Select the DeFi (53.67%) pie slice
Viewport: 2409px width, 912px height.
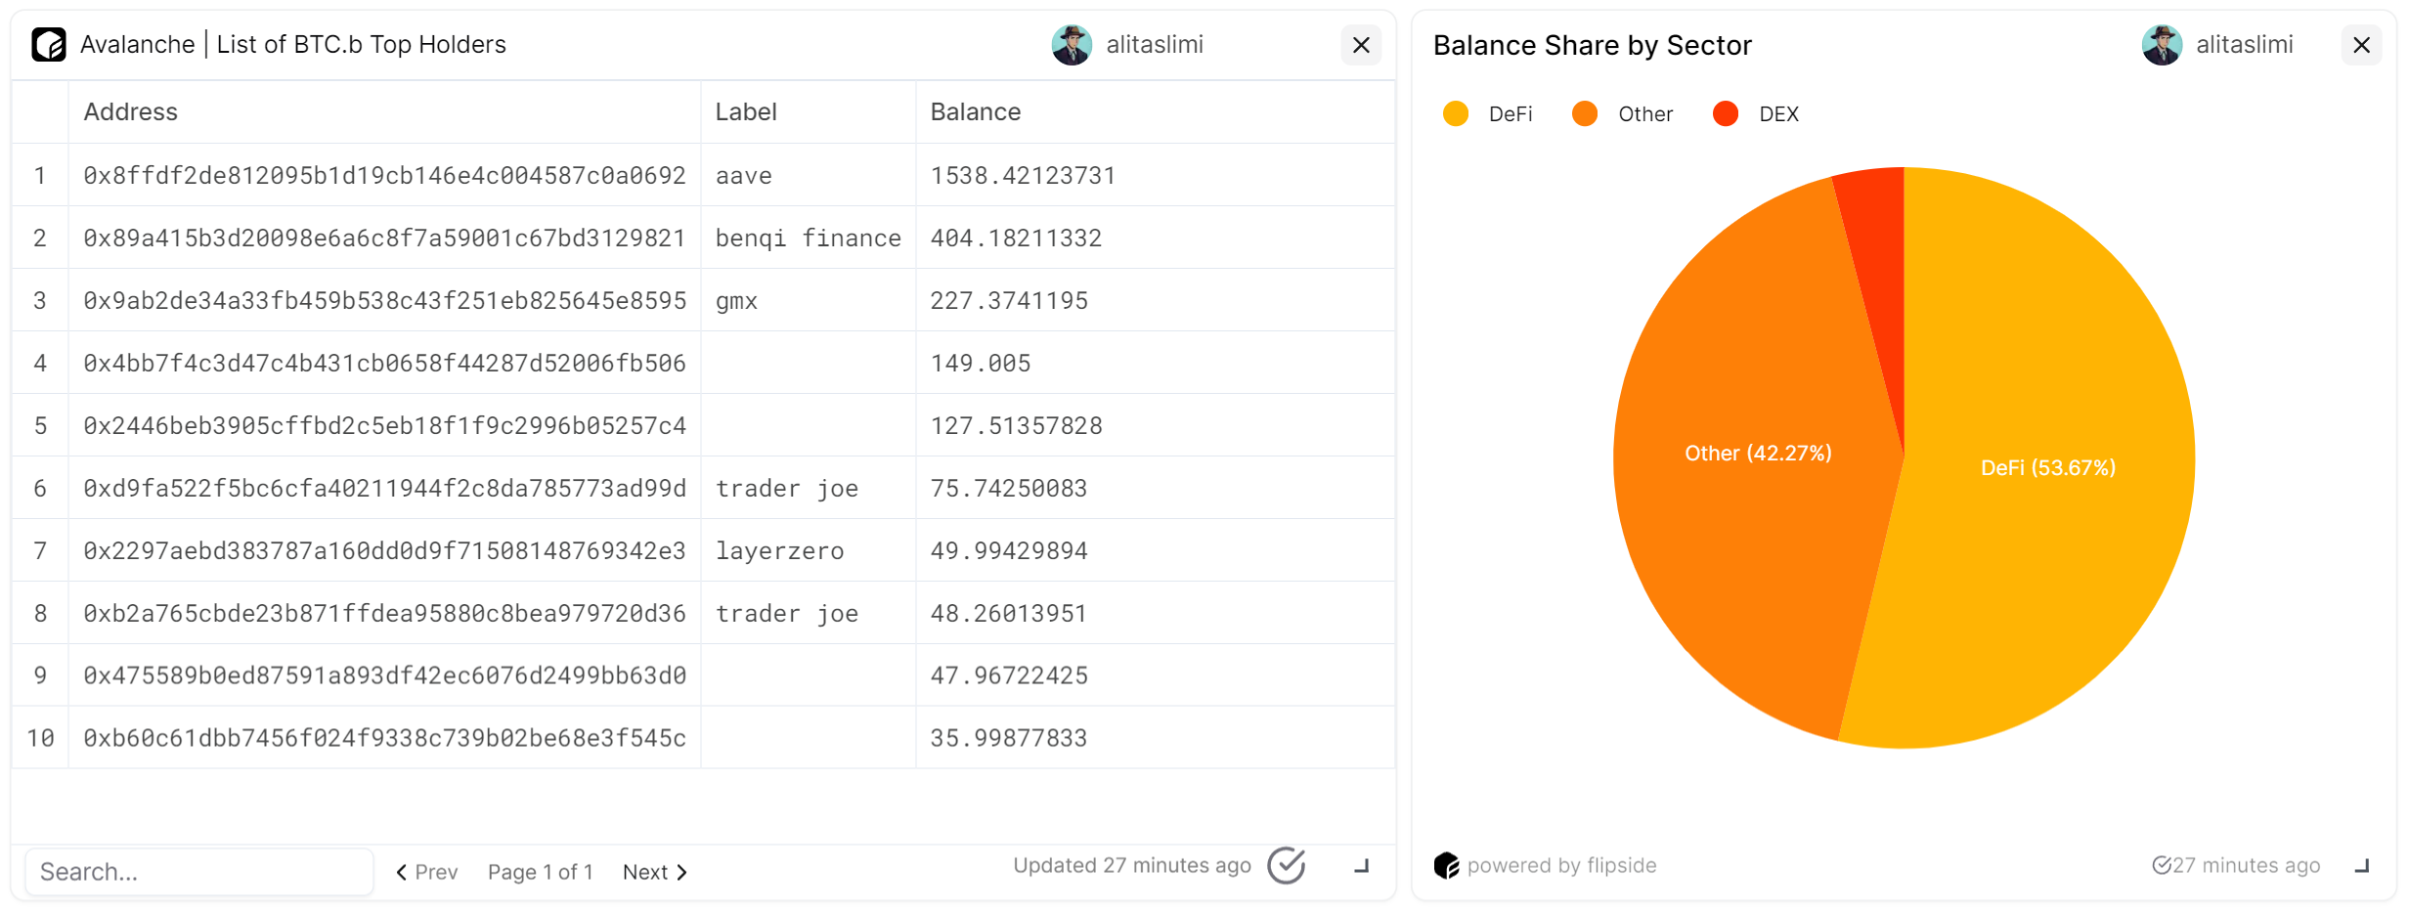(2048, 467)
